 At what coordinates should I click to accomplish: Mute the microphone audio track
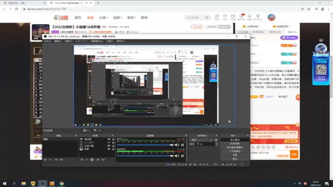(x=176, y=145)
